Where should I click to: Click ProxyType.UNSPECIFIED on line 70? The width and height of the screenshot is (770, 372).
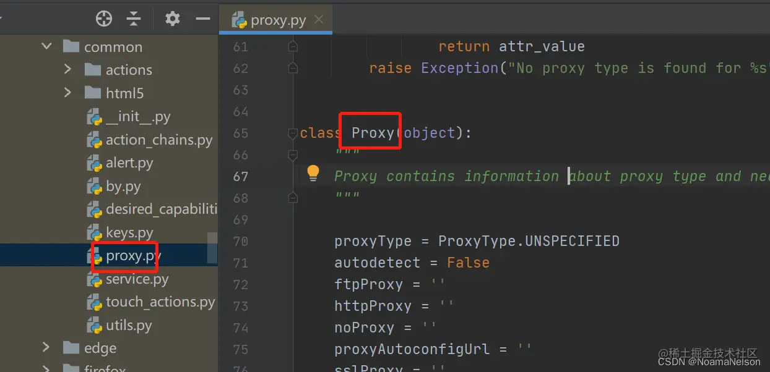click(529, 241)
